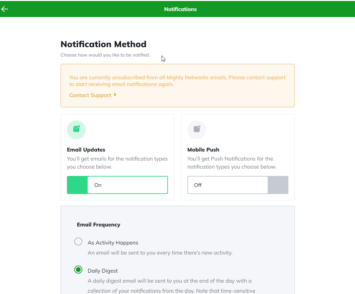
Task: Click the "Email Frequency" section header
Action: 99,224
